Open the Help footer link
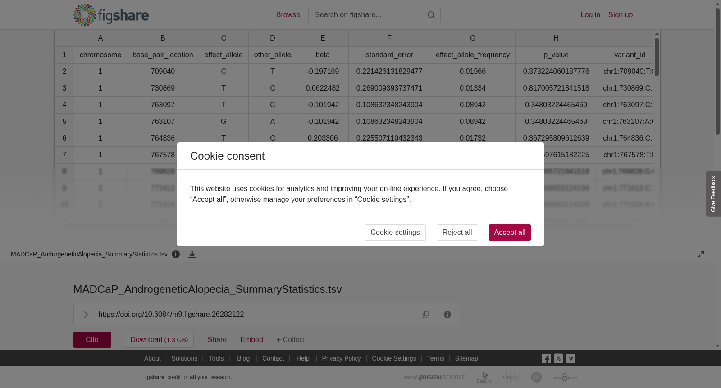 coord(303,358)
